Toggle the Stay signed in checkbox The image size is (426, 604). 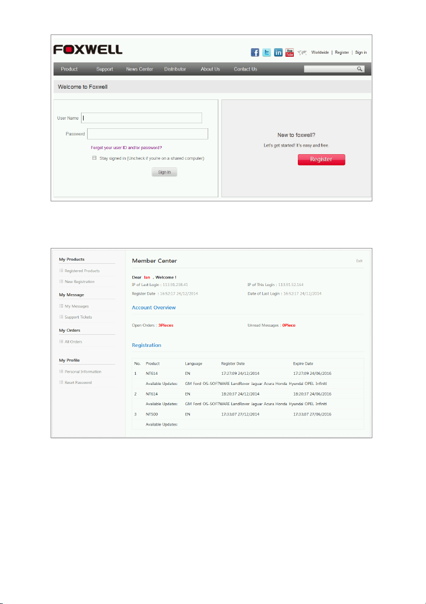pos(94,158)
